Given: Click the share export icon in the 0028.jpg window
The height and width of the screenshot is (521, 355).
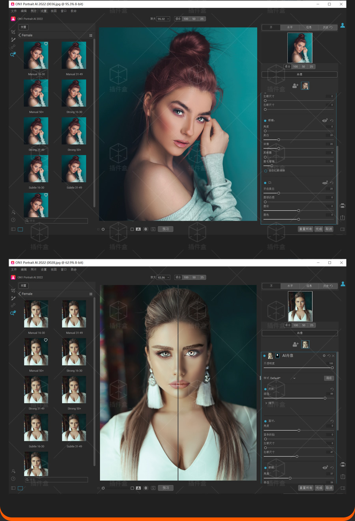Looking at the screenshot, I should click(342, 476).
